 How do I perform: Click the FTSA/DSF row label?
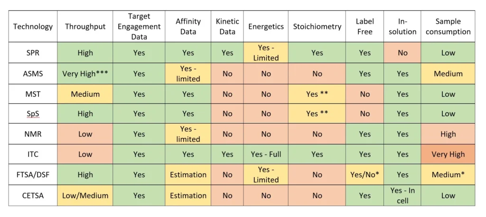(x=33, y=175)
